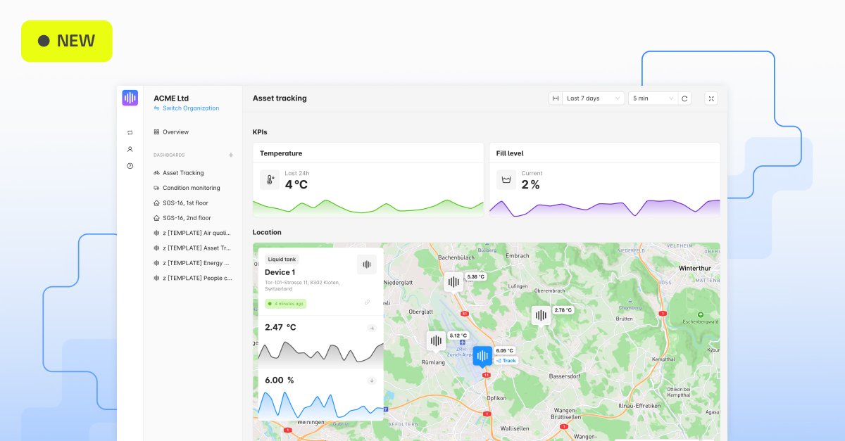Click the switch arrows icon in left rail
Image resolution: width=845 pixels, height=441 pixels.
tap(130, 132)
